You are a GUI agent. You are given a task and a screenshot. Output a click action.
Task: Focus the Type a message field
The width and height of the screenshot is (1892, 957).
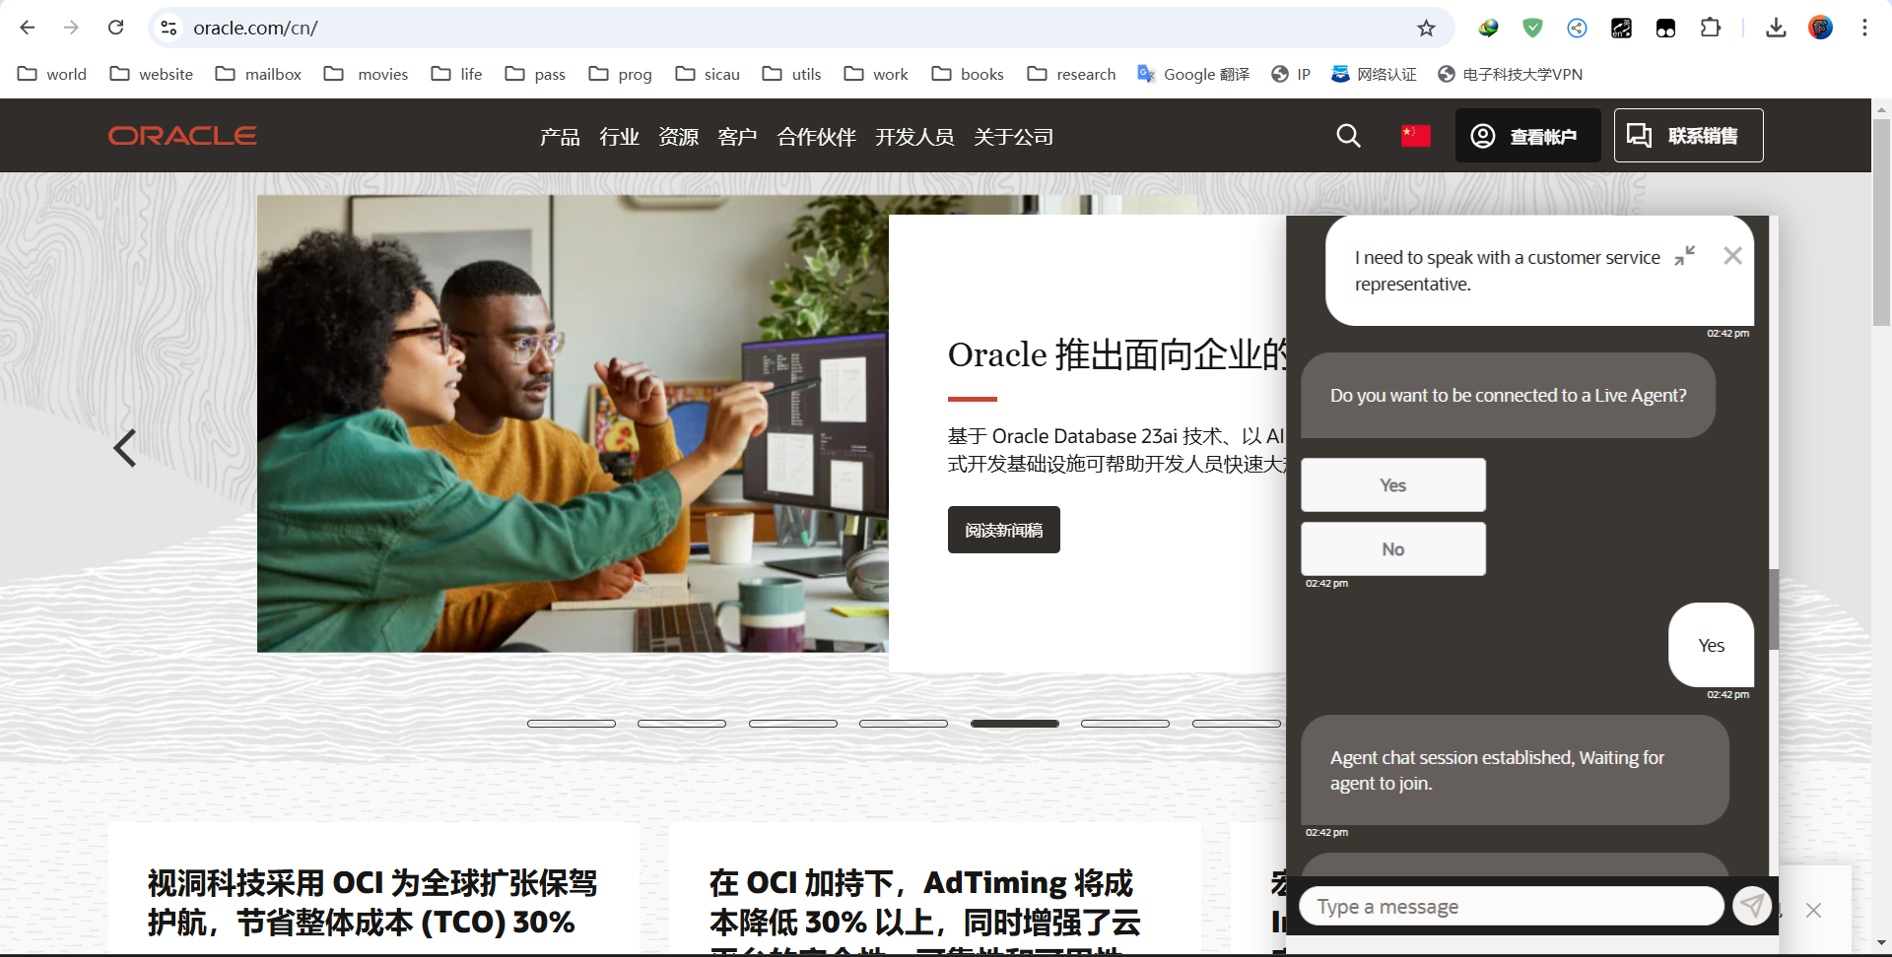coord(1511,906)
